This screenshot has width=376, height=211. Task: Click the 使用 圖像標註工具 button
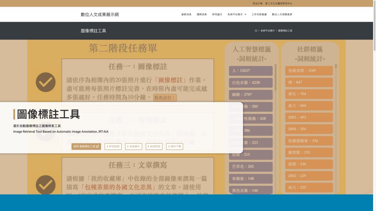click(86, 147)
